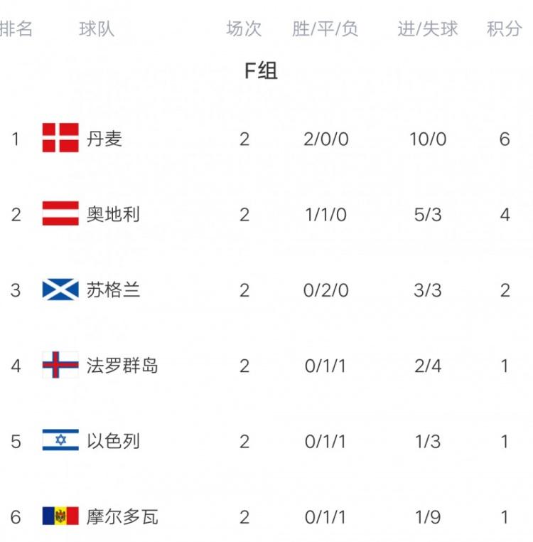Click the Scotland flag icon
The height and width of the screenshot is (542, 533).
coord(60,289)
